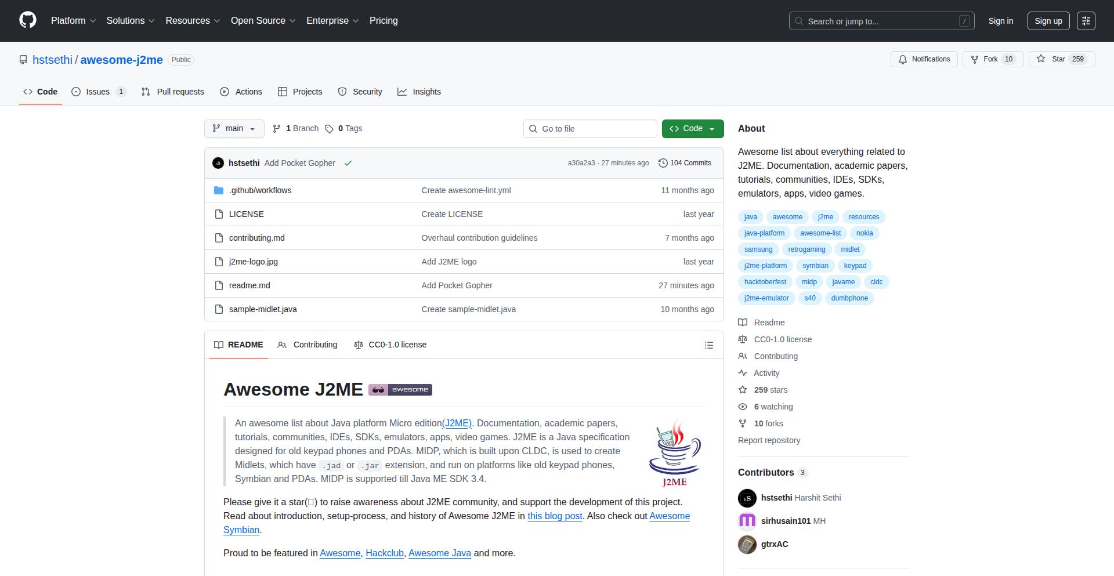Expand the Solutions menu
Screen dimensions: 1114x576
(x=131, y=21)
